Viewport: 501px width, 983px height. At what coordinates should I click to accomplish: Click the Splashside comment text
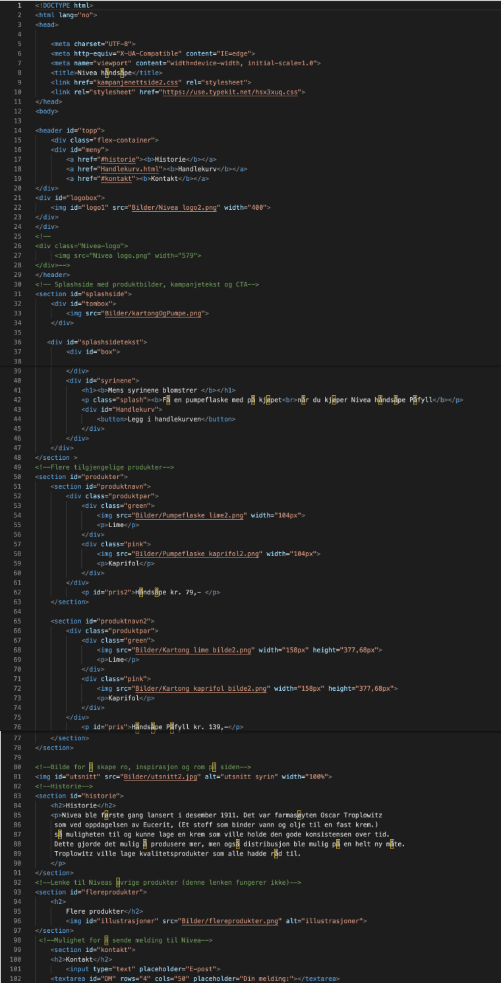147,284
